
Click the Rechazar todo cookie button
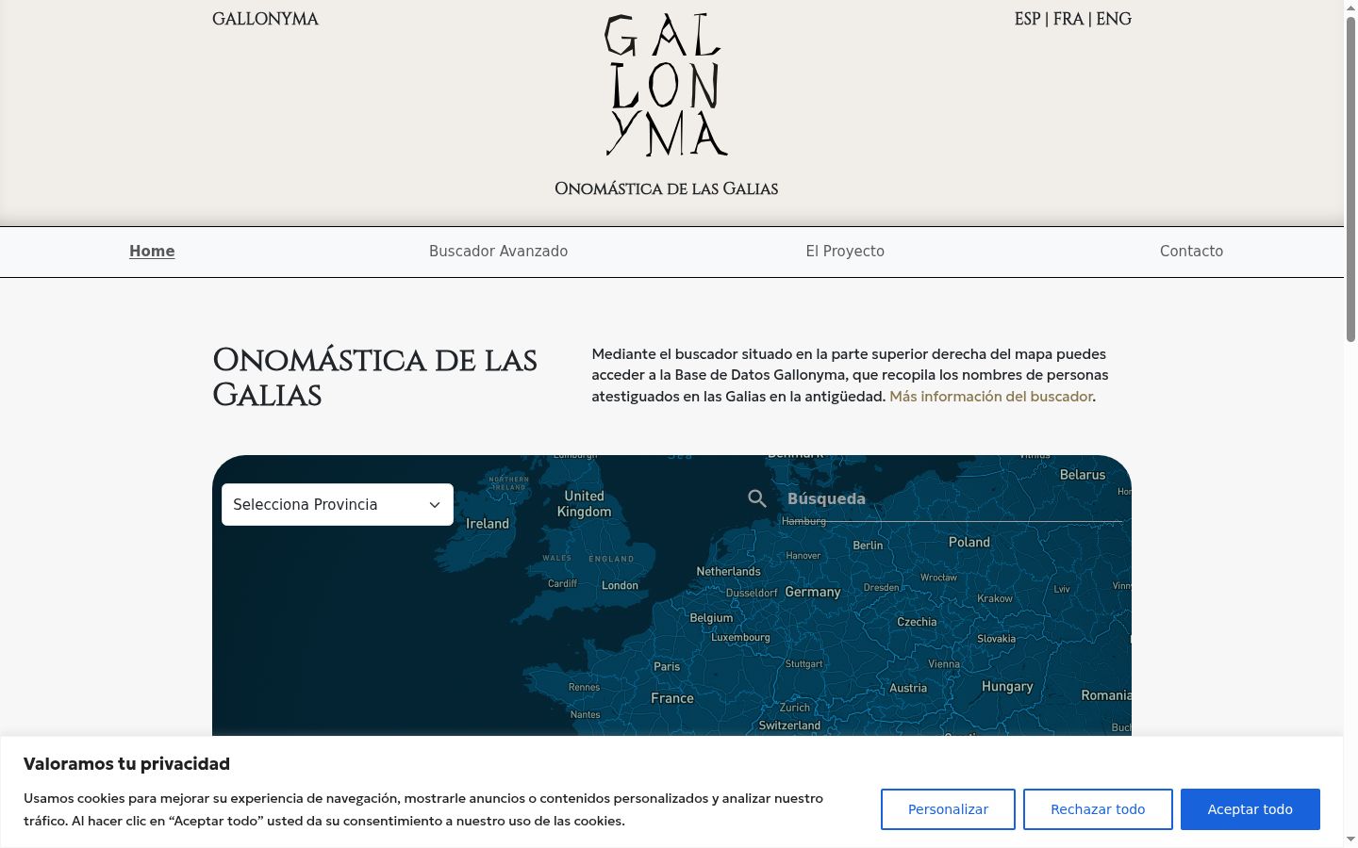1098,809
